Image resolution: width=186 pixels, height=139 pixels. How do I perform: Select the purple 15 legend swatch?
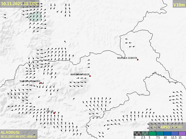coord(182,133)
